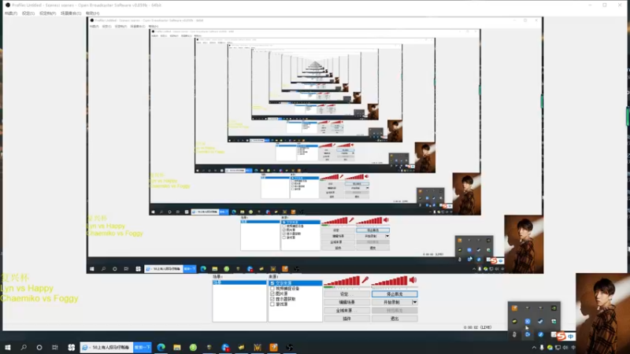Open the green circle browser icon on taskbar

pos(193,347)
